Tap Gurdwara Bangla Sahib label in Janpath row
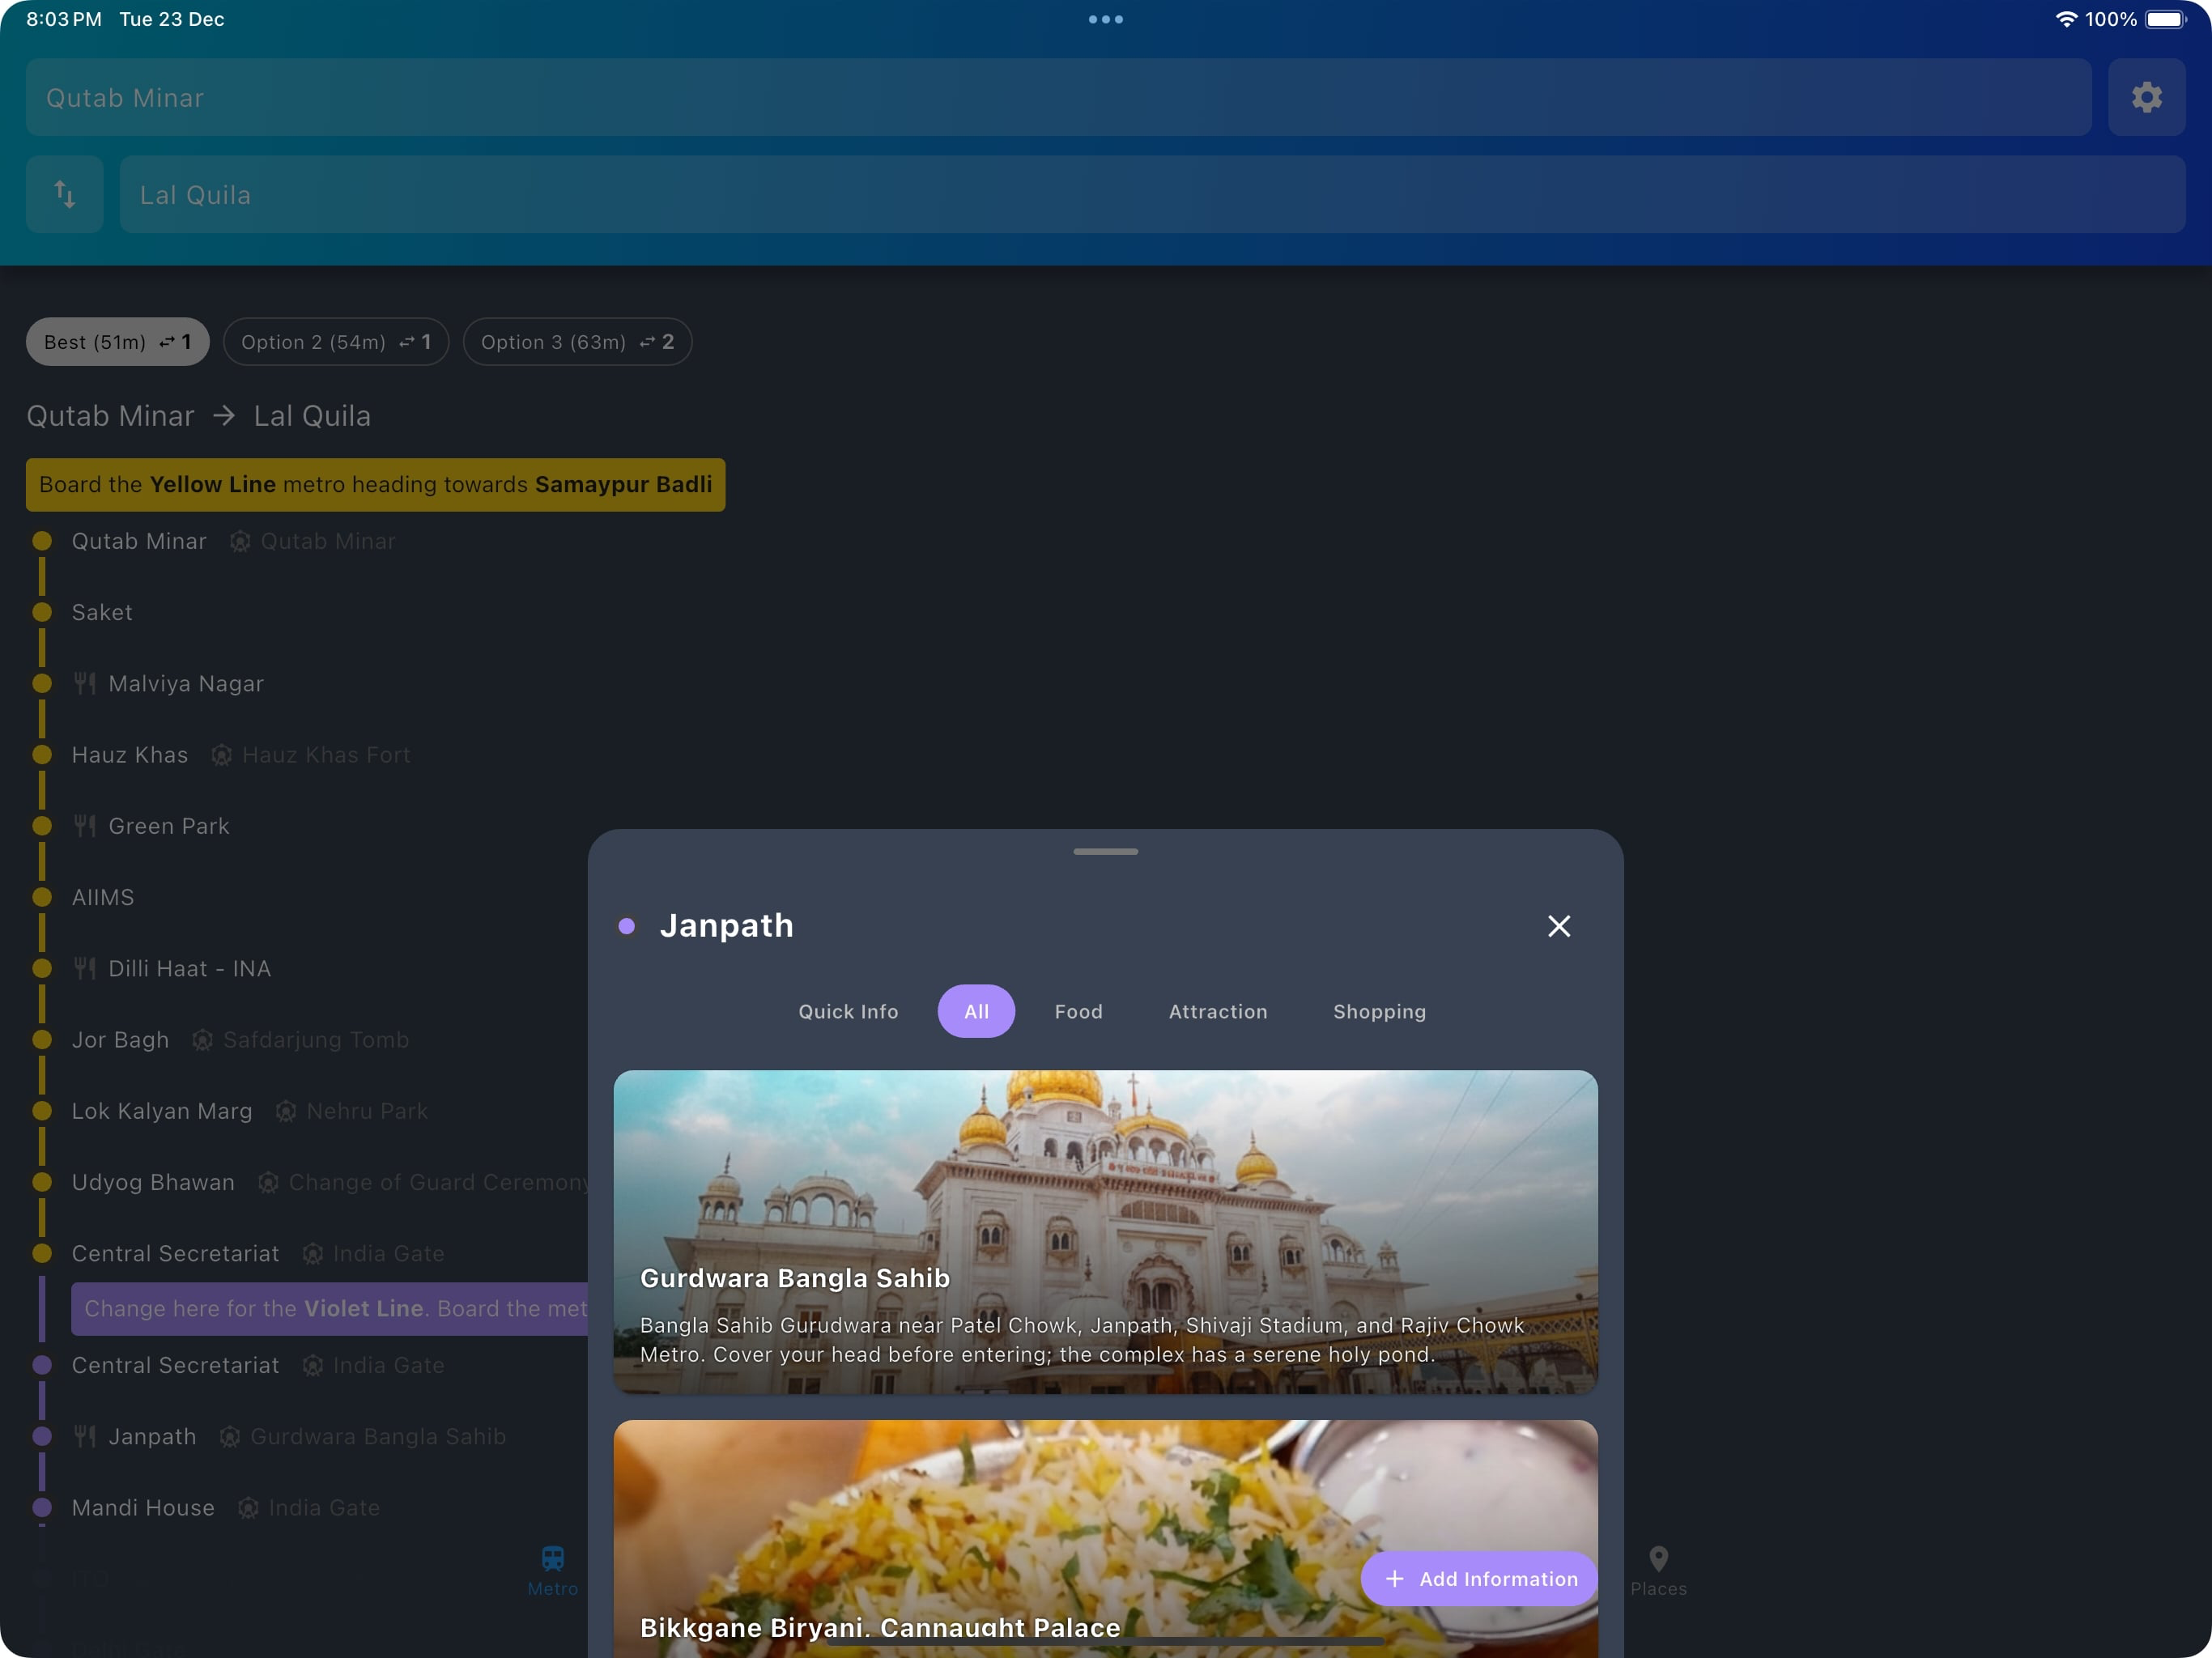Screen dimensions: 2212x1658 (378, 1437)
